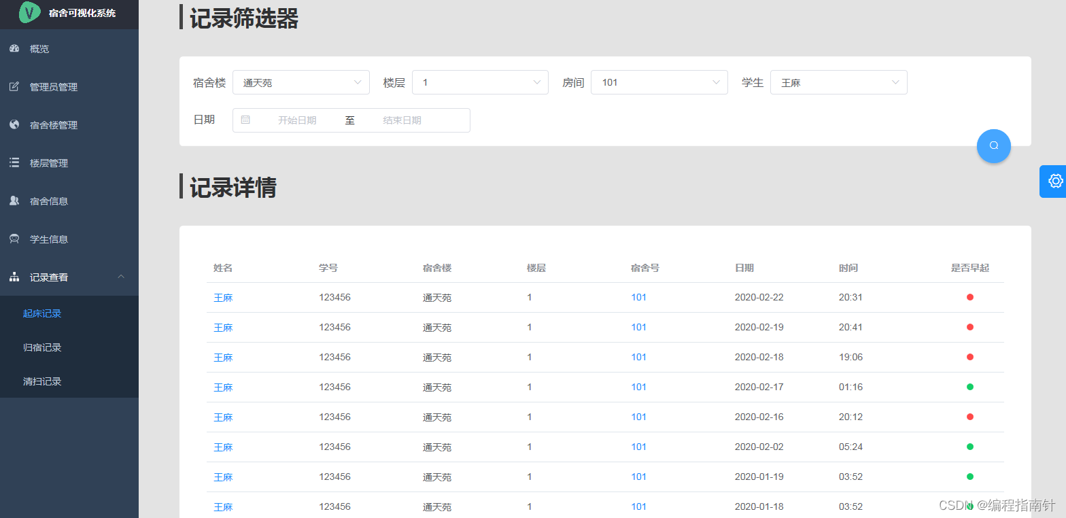Screen dimensions: 1066x518
Task: Click 王麻 link in 2020-02-18 row
Action: [x=223, y=358]
